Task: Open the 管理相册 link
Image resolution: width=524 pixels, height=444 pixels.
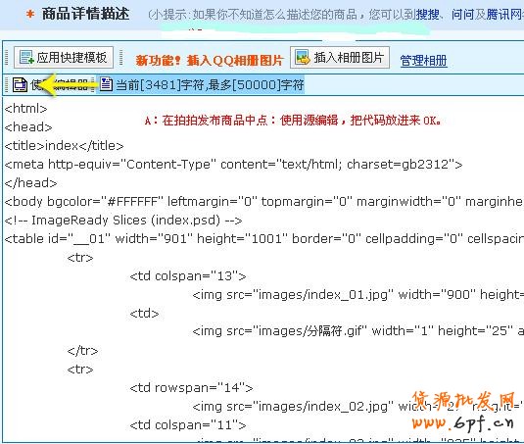Action: pos(423,61)
